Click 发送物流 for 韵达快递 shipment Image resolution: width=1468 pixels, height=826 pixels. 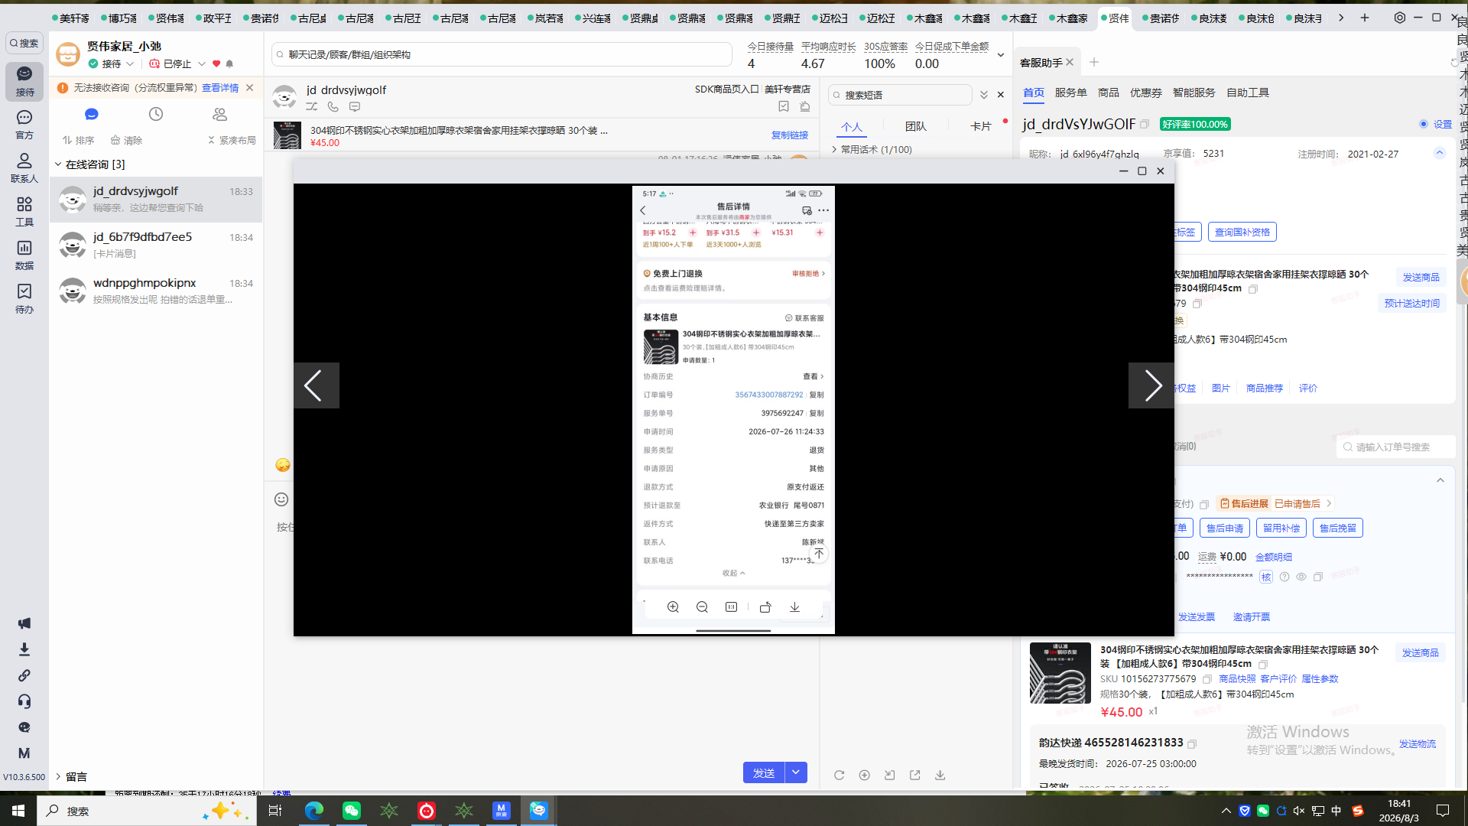pyautogui.click(x=1418, y=743)
